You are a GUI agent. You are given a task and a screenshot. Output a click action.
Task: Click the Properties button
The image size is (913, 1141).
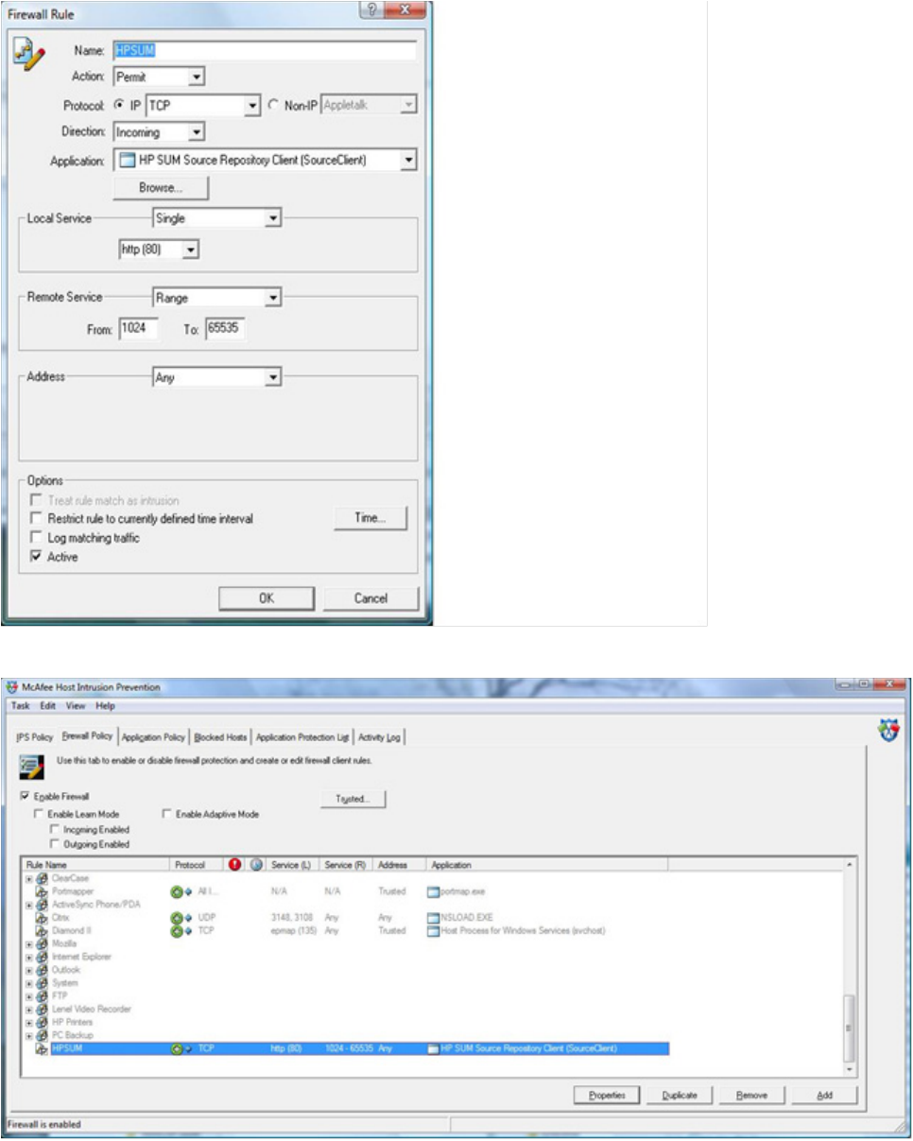(x=607, y=1095)
